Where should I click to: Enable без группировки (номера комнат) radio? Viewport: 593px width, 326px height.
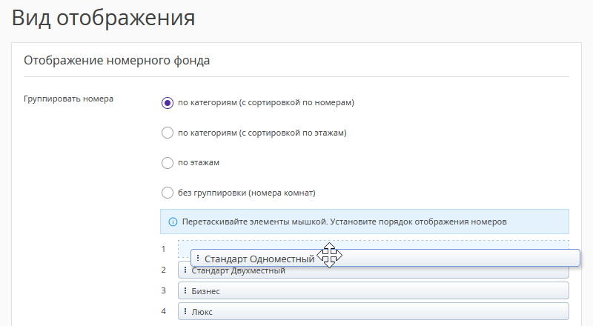coord(168,193)
